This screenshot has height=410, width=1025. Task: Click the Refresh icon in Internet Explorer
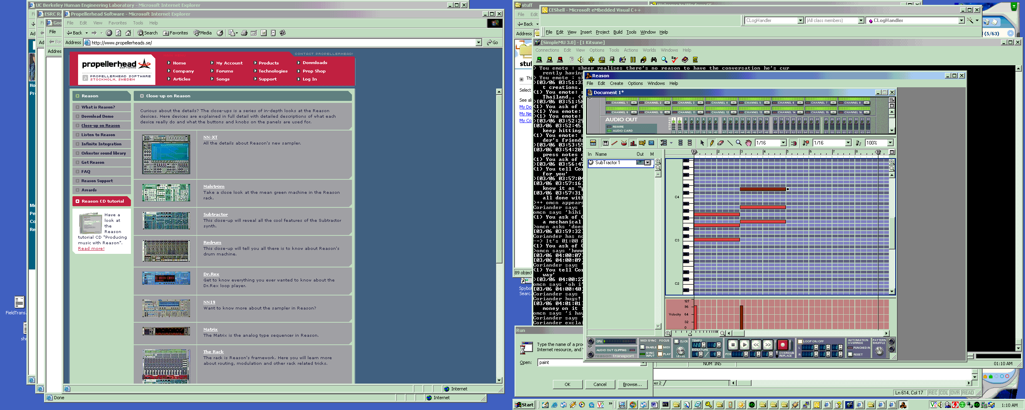coord(118,33)
